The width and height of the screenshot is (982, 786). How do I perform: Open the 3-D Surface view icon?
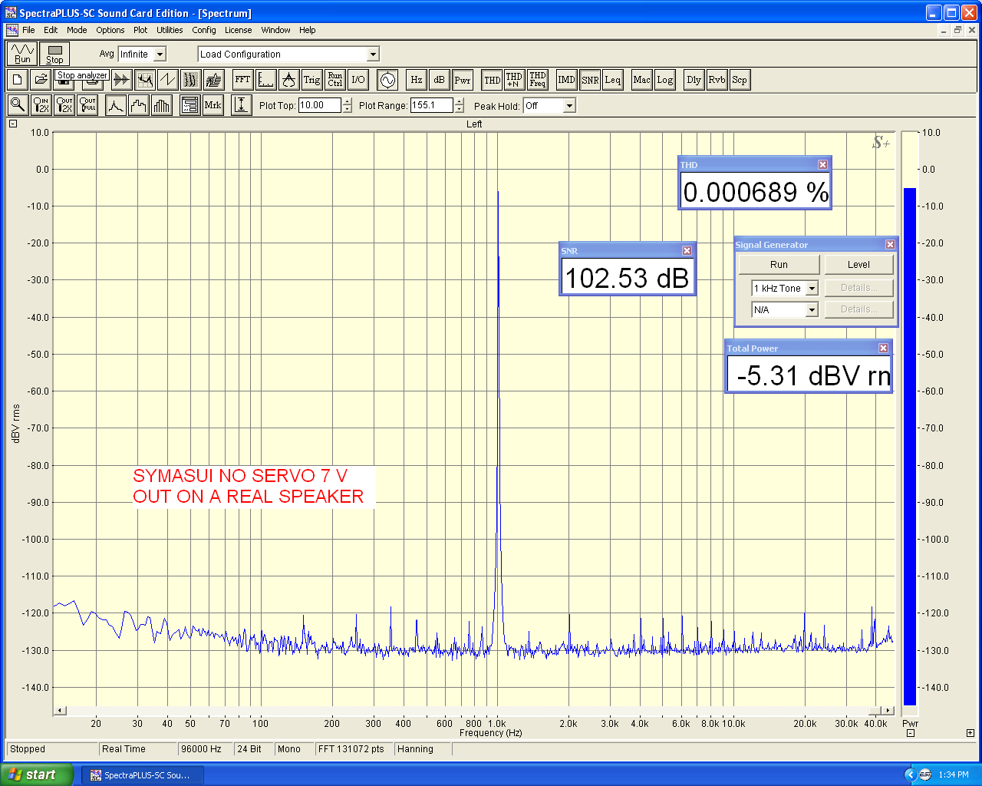[214, 79]
